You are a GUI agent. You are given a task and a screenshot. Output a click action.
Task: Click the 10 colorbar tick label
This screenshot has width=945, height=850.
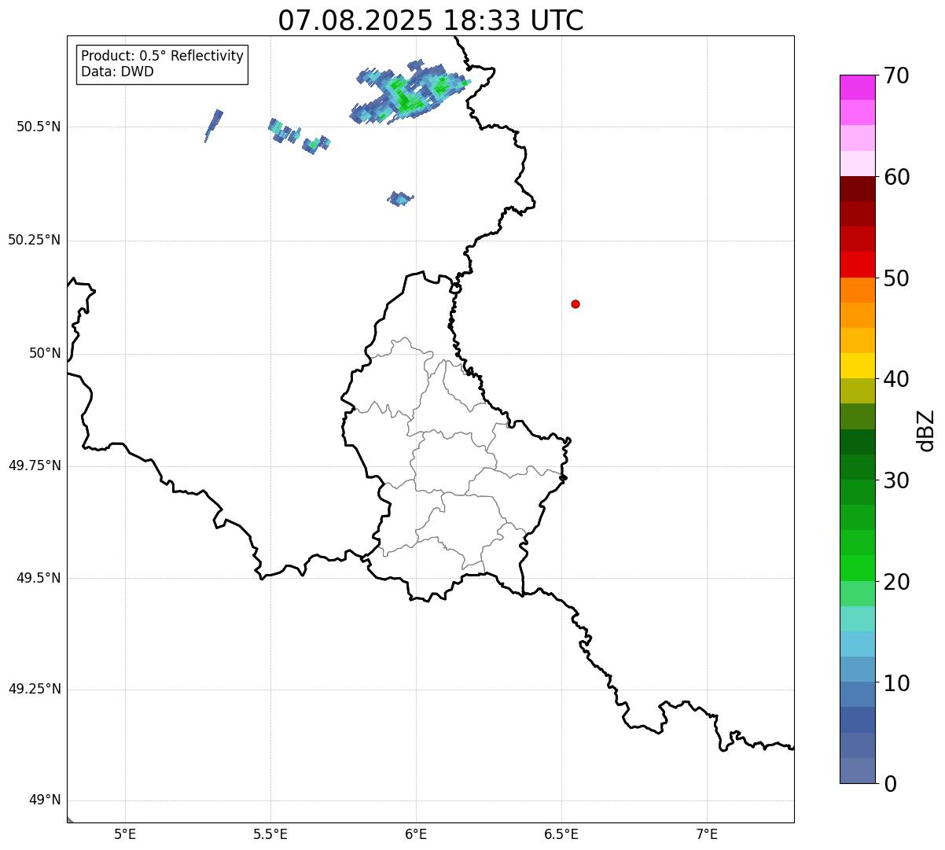(x=896, y=683)
